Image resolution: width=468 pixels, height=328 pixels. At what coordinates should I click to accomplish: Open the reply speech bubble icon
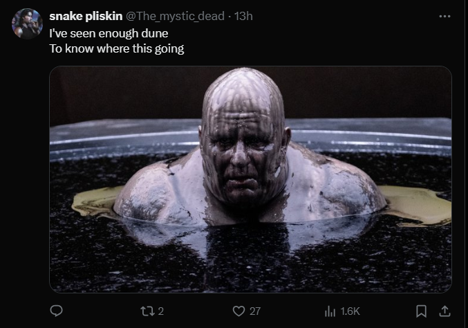click(56, 311)
